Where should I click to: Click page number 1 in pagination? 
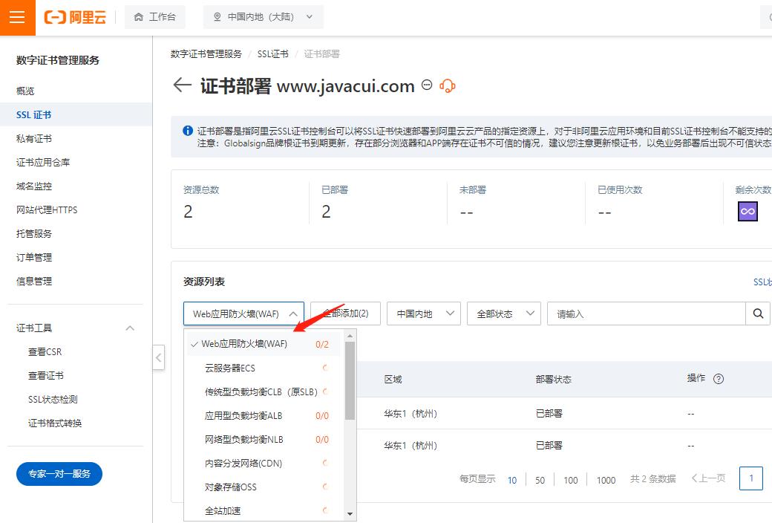[750, 478]
